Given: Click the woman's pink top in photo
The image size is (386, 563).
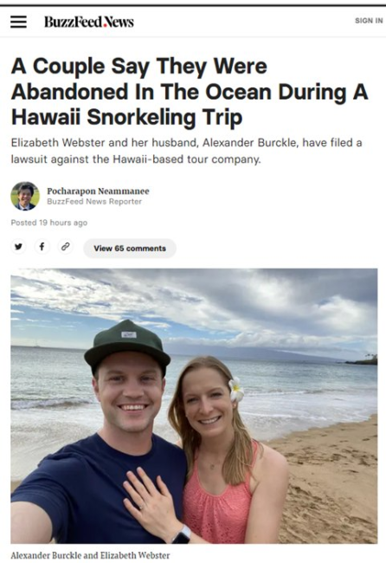Looking at the screenshot, I should tap(219, 502).
